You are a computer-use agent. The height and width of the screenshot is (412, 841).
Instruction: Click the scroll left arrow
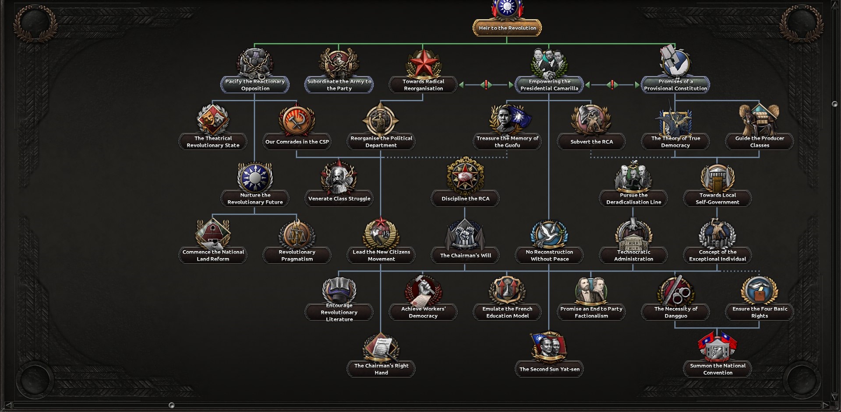[8, 405]
